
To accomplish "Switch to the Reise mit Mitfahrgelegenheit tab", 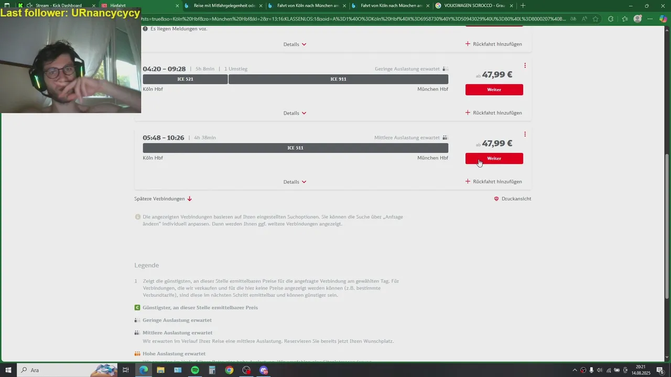I will [224, 5].
